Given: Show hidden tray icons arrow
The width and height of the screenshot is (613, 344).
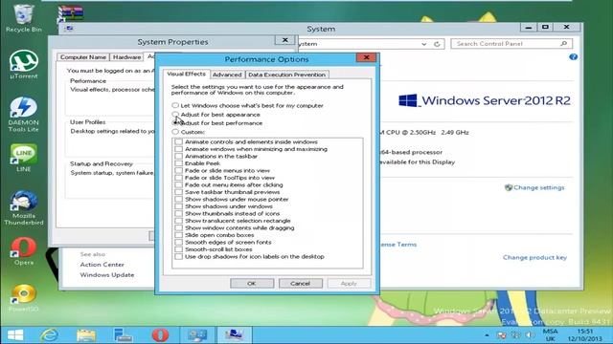Looking at the screenshot, I should pyautogui.click(x=487, y=335).
